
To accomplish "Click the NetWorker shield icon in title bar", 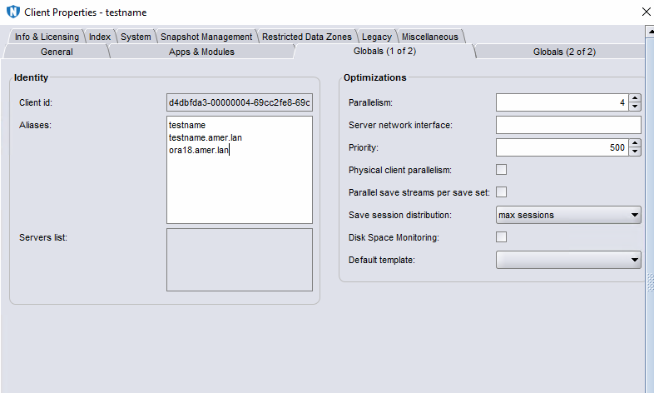I will pyautogui.click(x=13, y=12).
